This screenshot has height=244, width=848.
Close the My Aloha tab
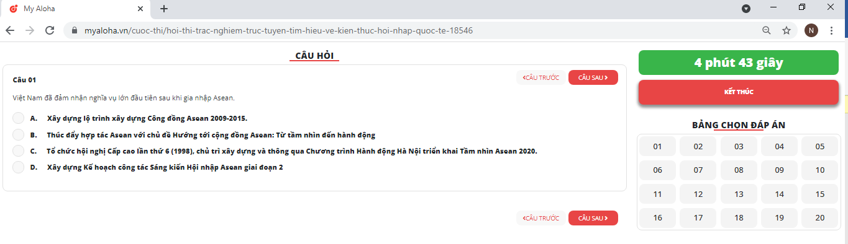[x=140, y=9]
